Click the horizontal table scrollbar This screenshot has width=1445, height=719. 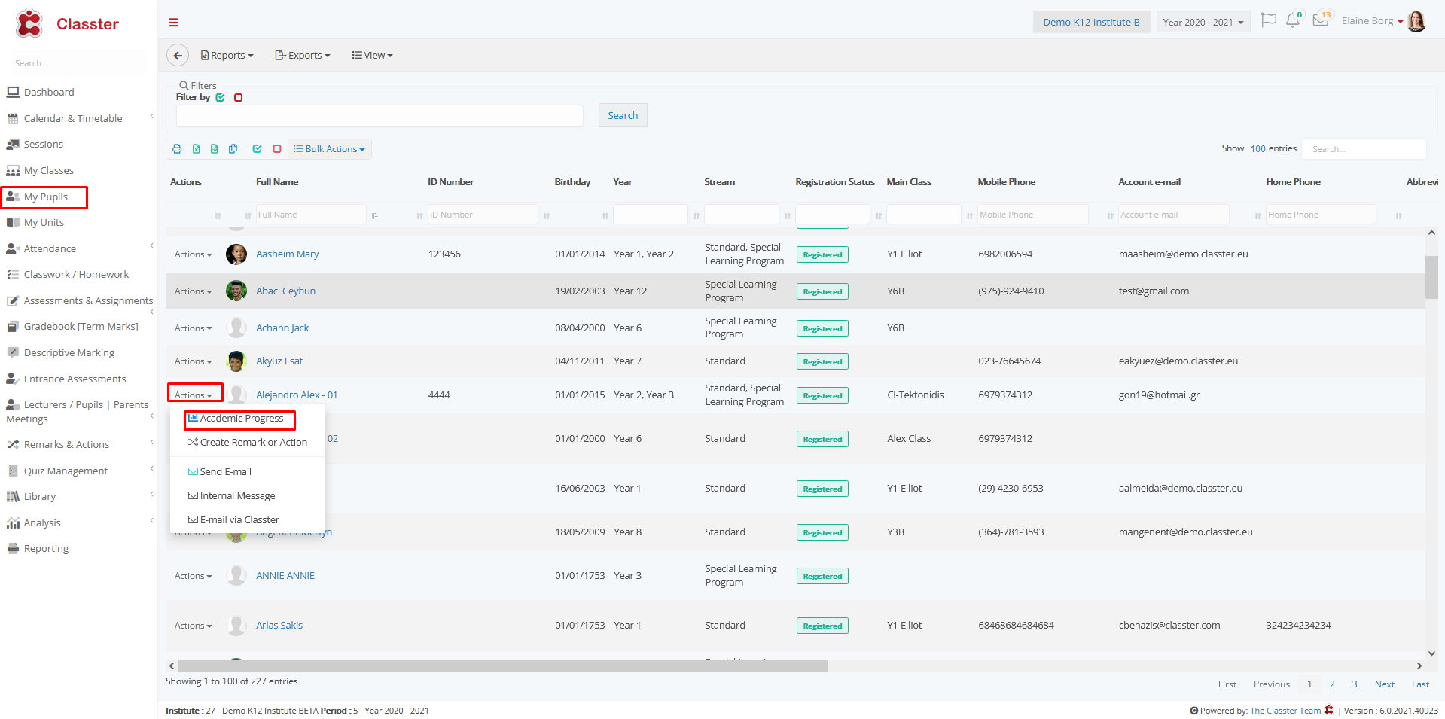[503, 666]
